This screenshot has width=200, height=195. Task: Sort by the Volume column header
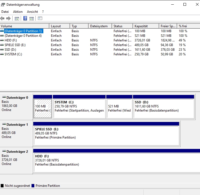25,26
